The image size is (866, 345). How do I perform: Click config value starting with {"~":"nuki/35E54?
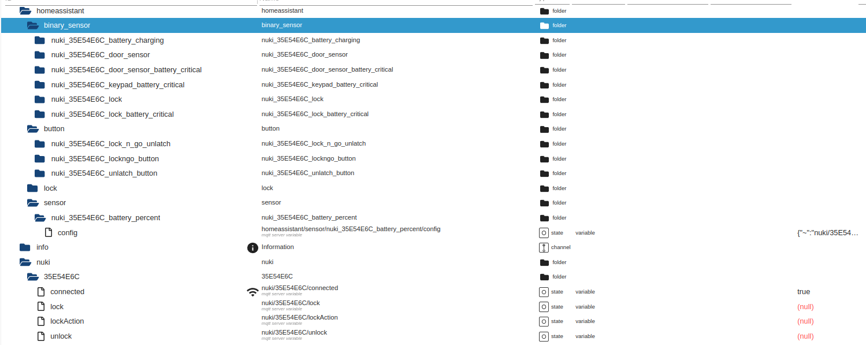(828, 233)
